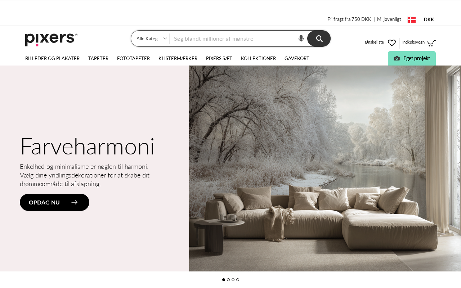Click the Danish flag language icon

click(412, 19)
